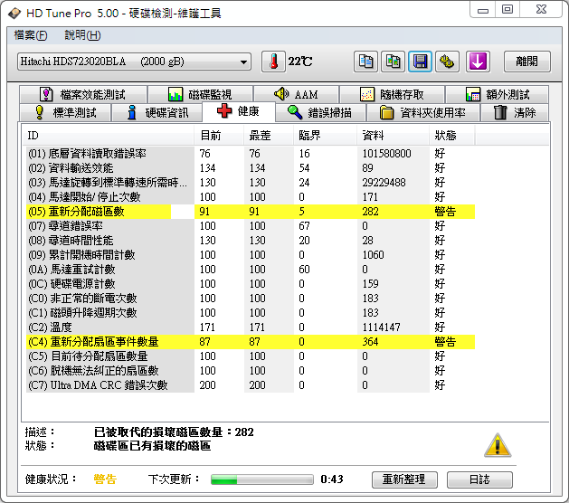Switch to the 資料夾使用率 tab
The image size is (569, 503).
pyautogui.click(x=423, y=112)
